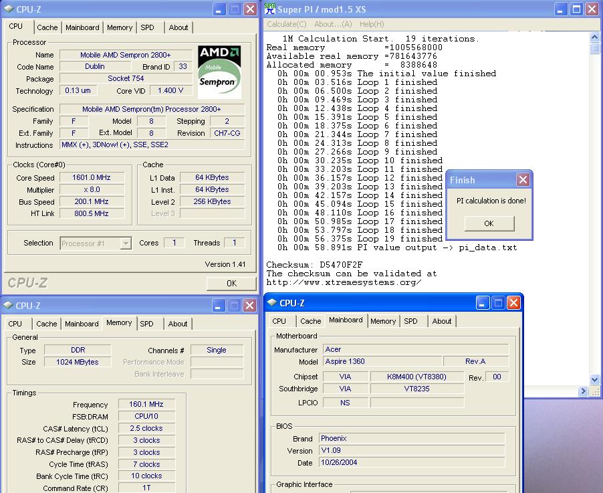Click Multiplier value x 8.0
The height and width of the screenshot is (493, 603).
pos(92,189)
